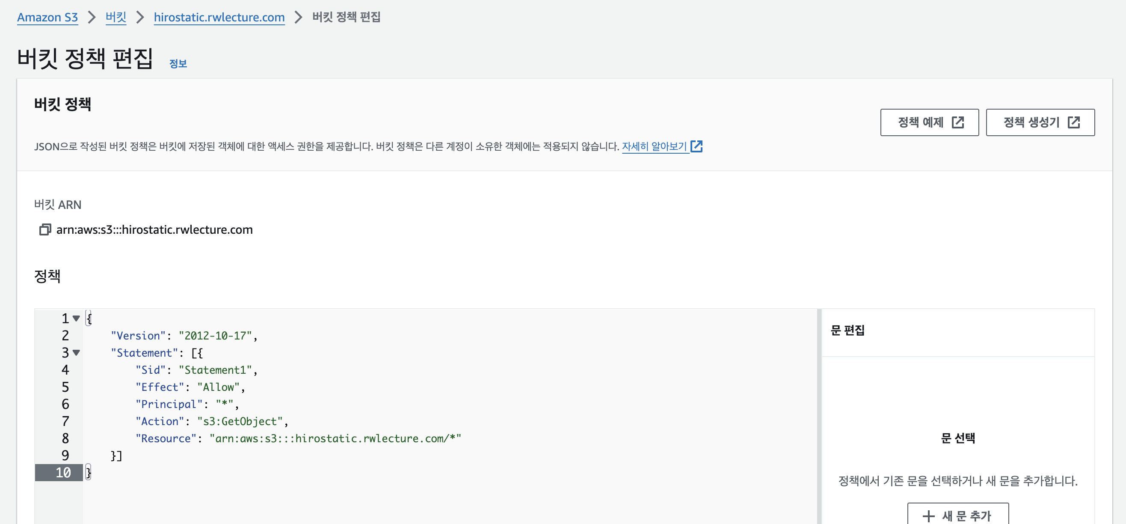Click external link icon beside 자세히 알아보기

(x=696, y=146)
